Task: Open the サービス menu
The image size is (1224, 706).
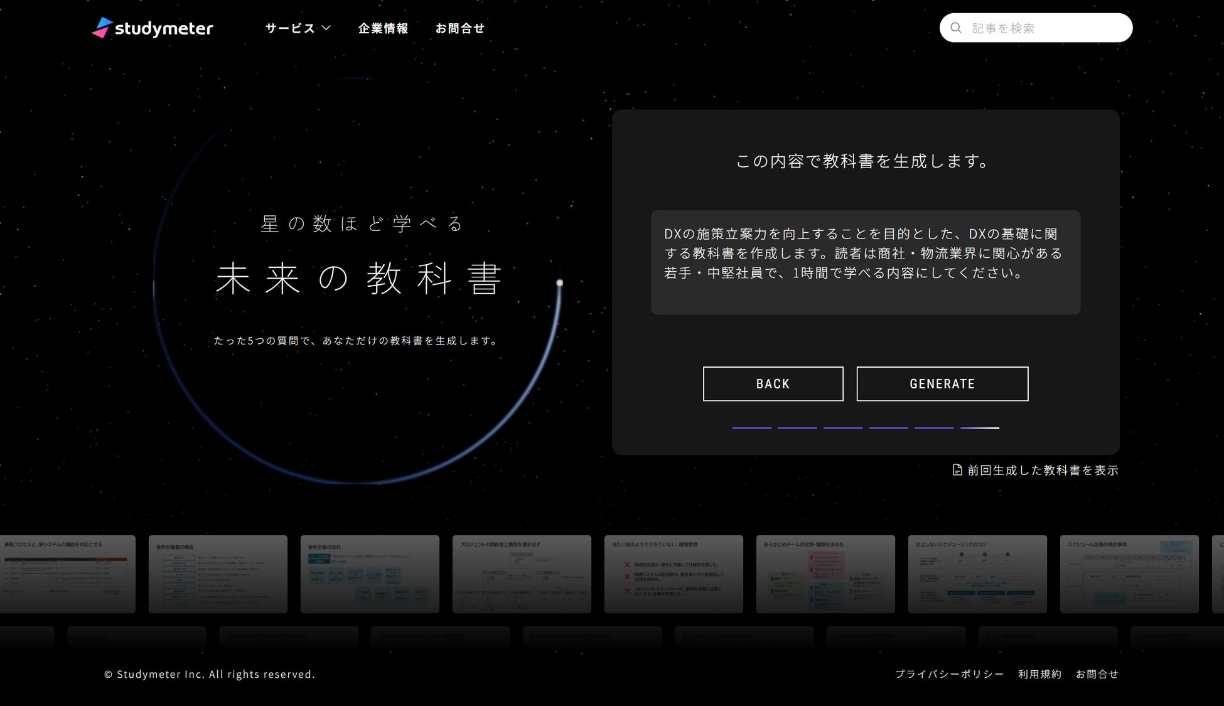Action: pos(291,28)
